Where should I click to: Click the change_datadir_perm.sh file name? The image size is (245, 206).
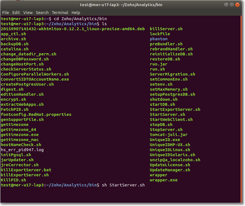tap(28, 54)
